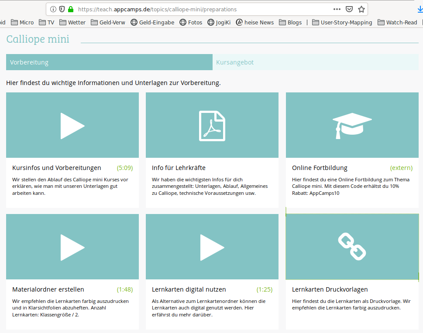Click the Calliope mini page heading
423x333 pixels.
click(38, 39)
